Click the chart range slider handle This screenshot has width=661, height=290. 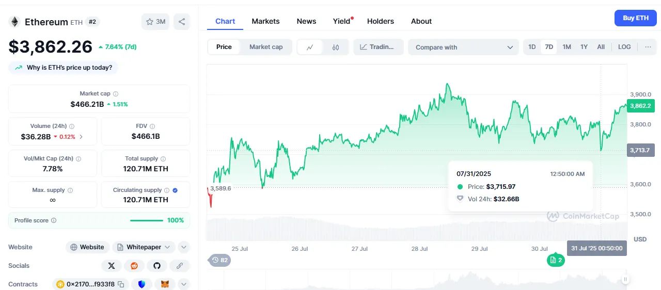pos(625,280)
